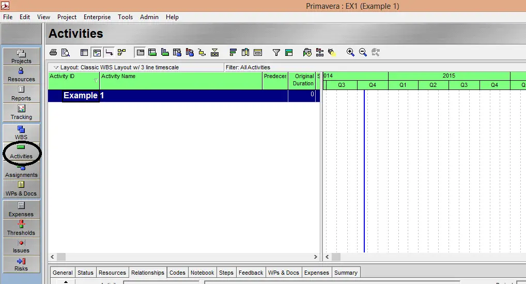Image resolution: width=526 pixels, height=284 pixels.
Task: Toggle the Activity Details bottom layout icon
Action: tap(140, 52)
